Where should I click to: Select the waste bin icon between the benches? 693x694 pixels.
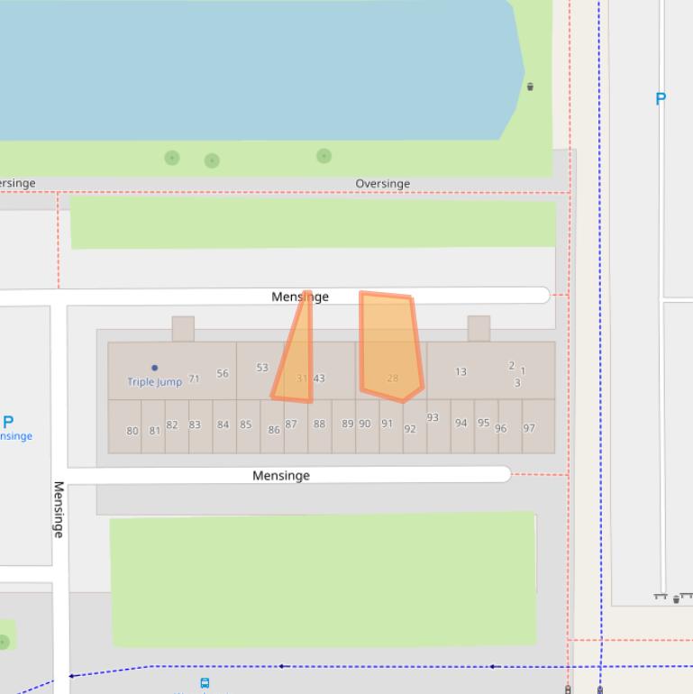tap(676, 598)
